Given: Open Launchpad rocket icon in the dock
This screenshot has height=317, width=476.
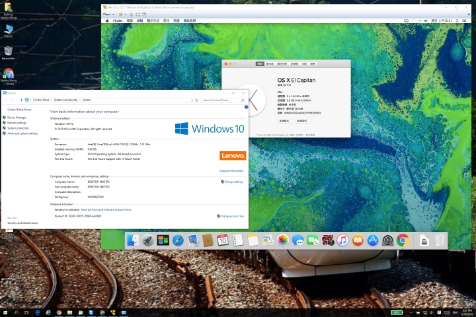Looking at the screenshot, I should pyautogui.click(x=148, y=240).
